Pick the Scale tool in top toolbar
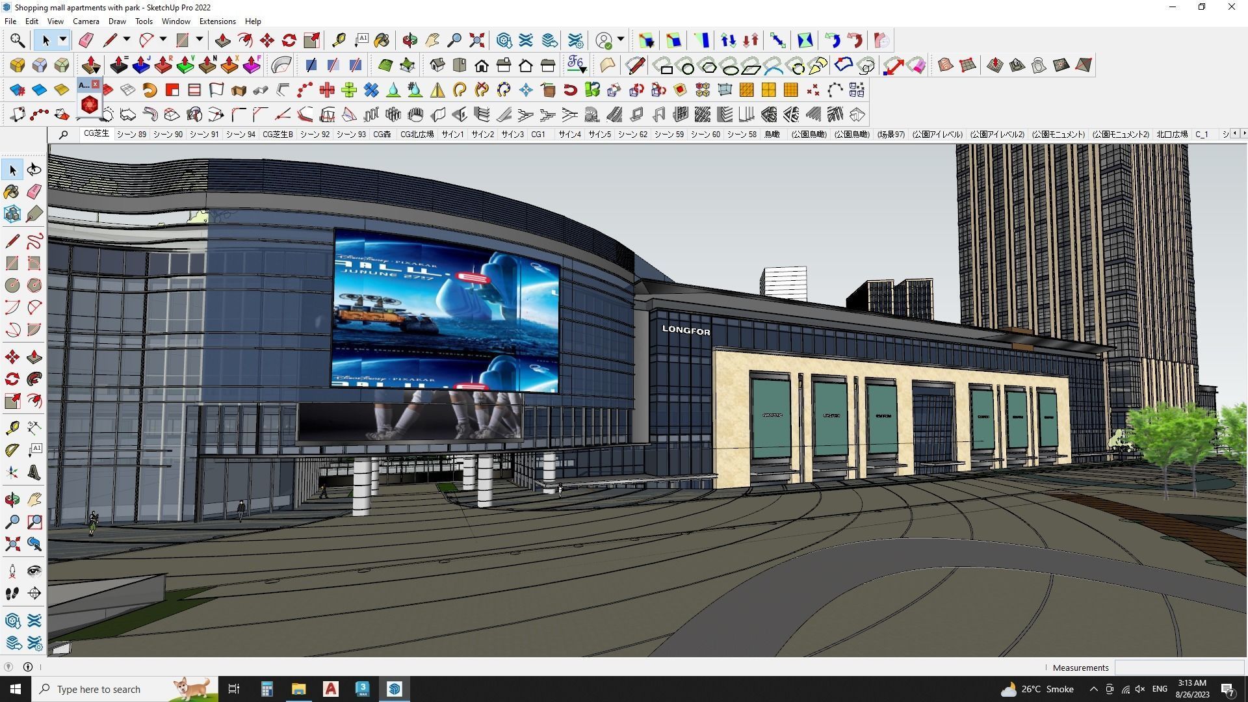1248x702 pixels. (x=311, y=40)
